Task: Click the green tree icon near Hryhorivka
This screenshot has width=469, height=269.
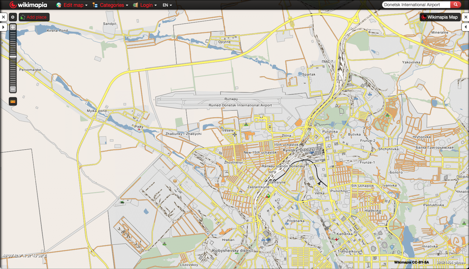Action: [387, 115]
